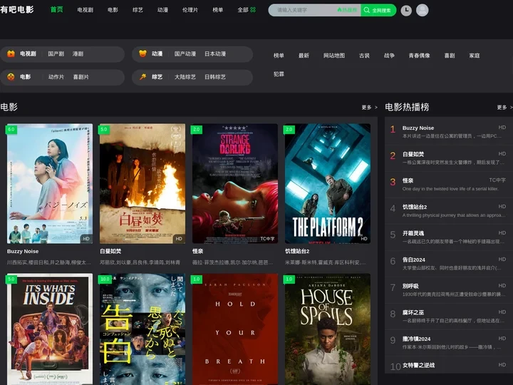513x385 pixels.
Task: Open rank 9 撒冷镇2024 in hot list
Action: click(449, 343)
